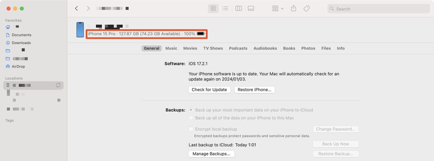Click the sync icon next to device

click(x=58, y=85)
